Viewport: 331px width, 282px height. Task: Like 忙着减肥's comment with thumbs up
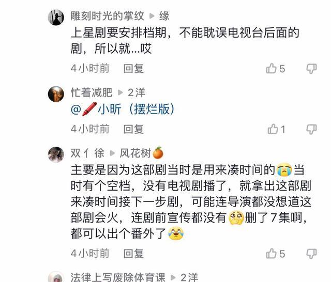tap(273, 129)
